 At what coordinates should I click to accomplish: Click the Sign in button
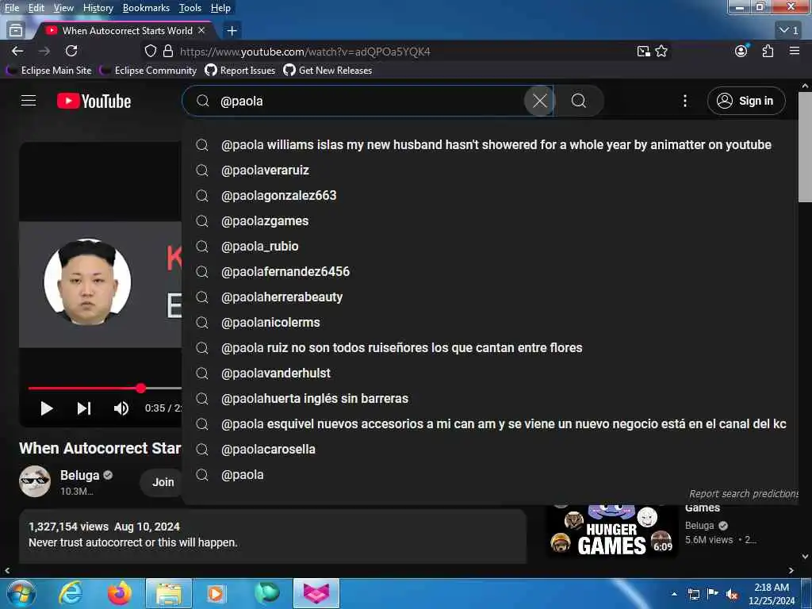pyautogui.click(x=745, y=101)
